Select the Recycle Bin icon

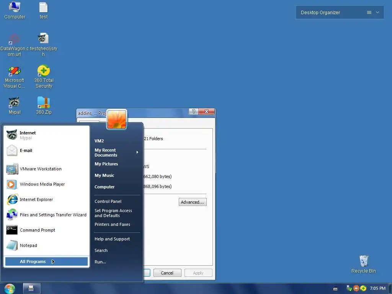coord(364,264)
